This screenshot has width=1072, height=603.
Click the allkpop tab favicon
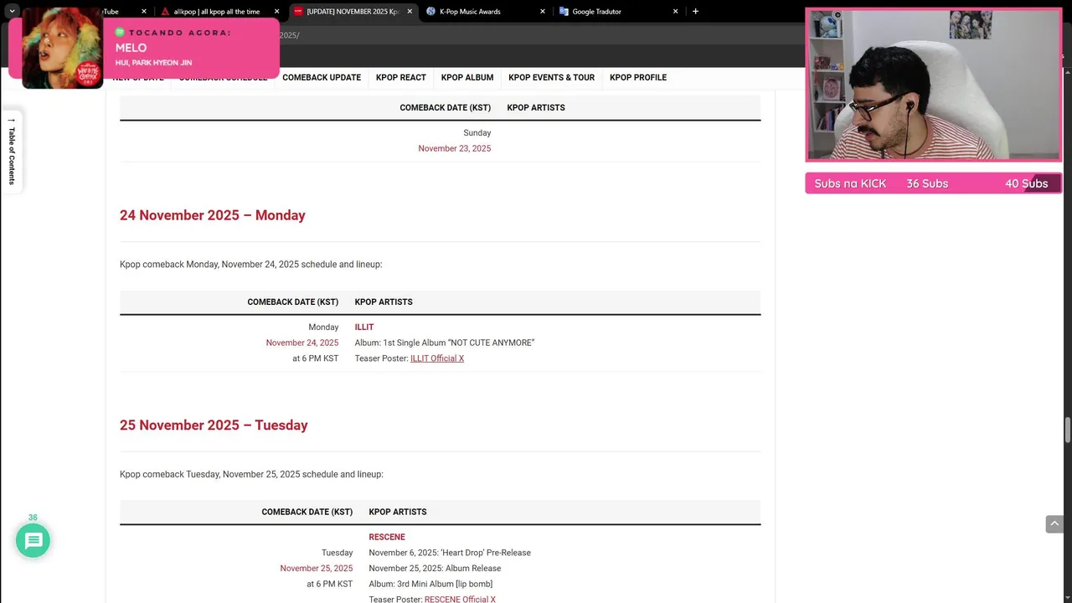coord(165,12)
